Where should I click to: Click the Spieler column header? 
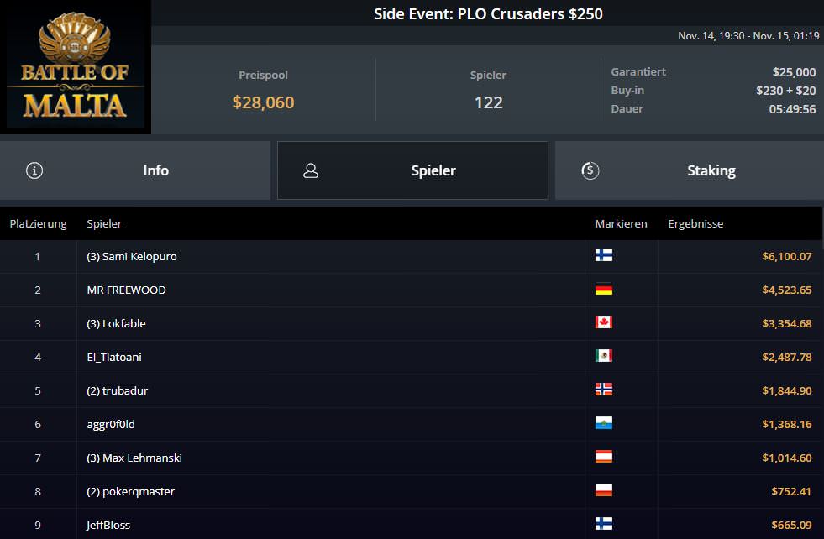[x=104, y=223]
